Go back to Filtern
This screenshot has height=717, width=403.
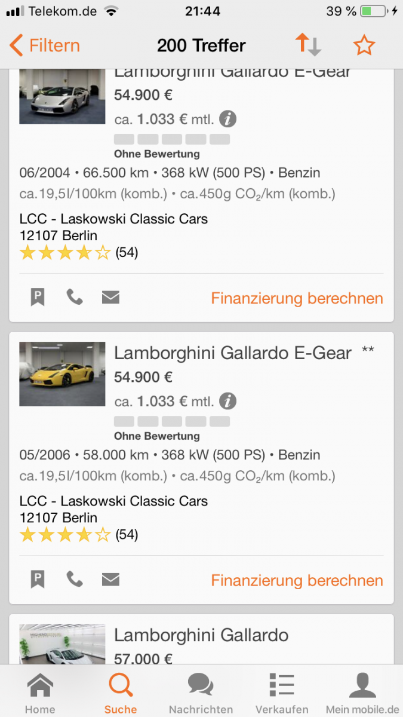pos(45,45)
